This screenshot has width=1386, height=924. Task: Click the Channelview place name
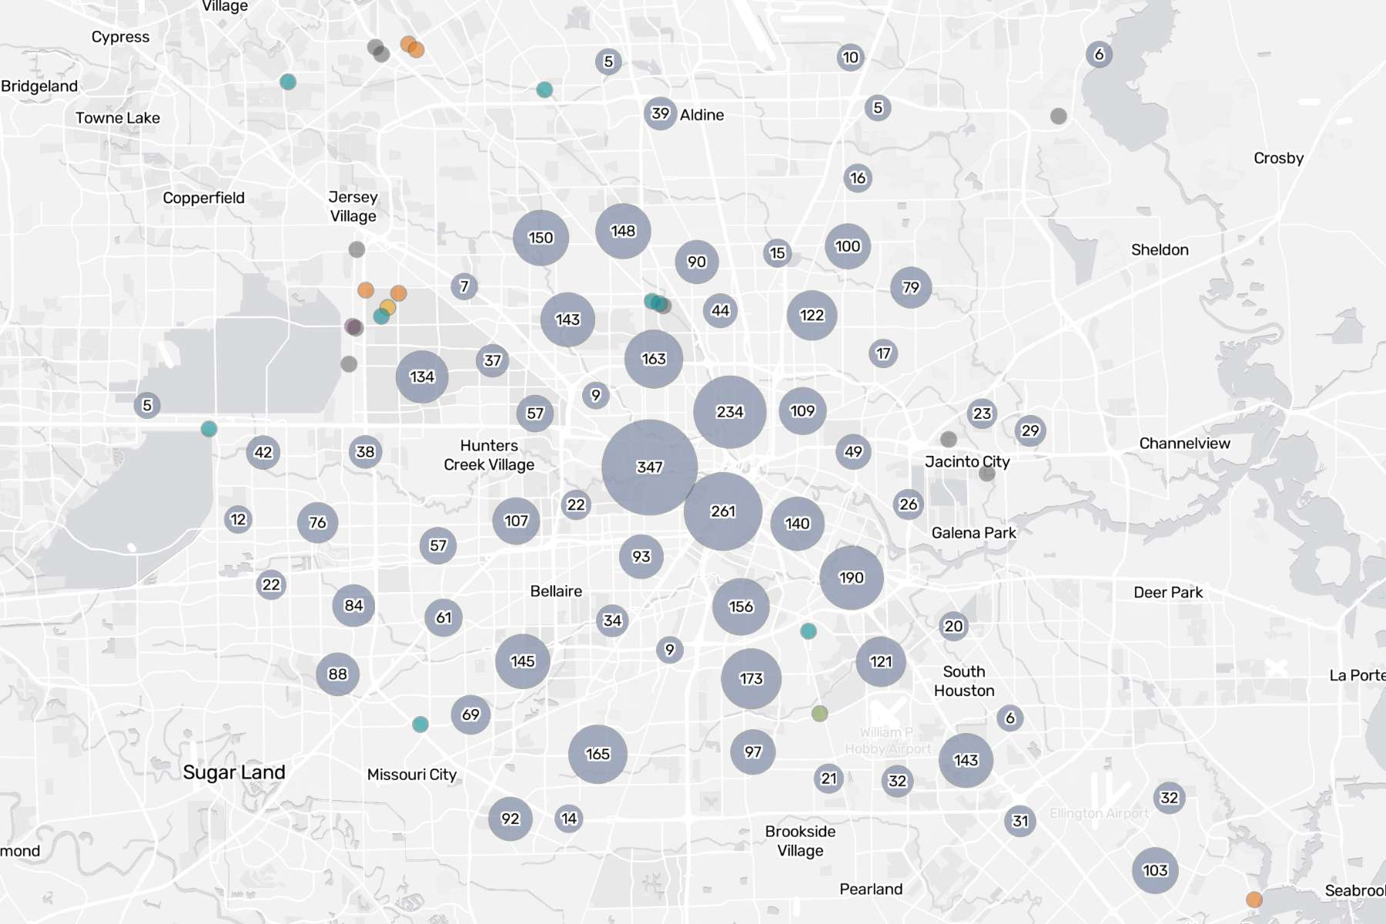click(1186, 443)
